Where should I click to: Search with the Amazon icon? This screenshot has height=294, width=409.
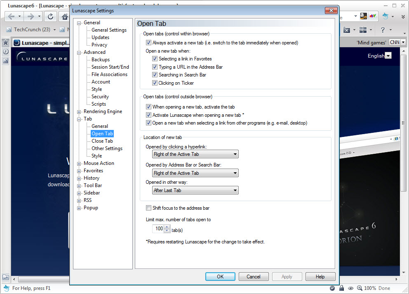click(363, 16)
